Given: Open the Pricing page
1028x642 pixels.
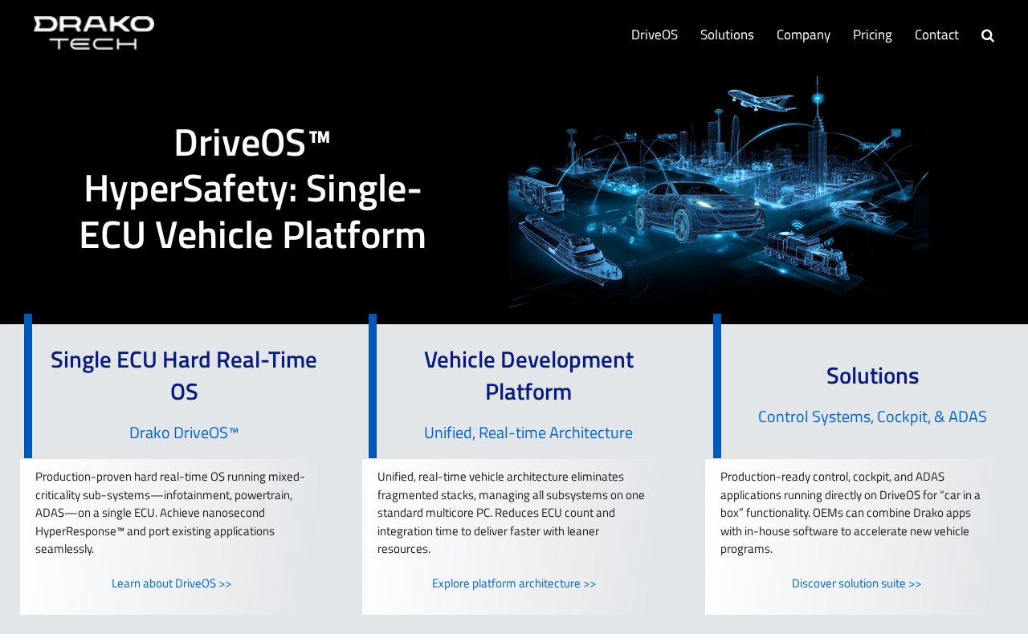Looking at the screenshot, I should [872, 35].
